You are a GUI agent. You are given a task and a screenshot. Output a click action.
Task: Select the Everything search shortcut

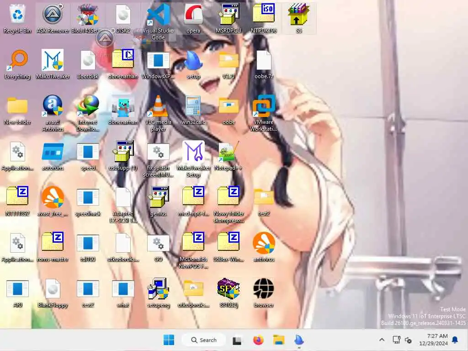pyautogui.click(x=17, y=64)
